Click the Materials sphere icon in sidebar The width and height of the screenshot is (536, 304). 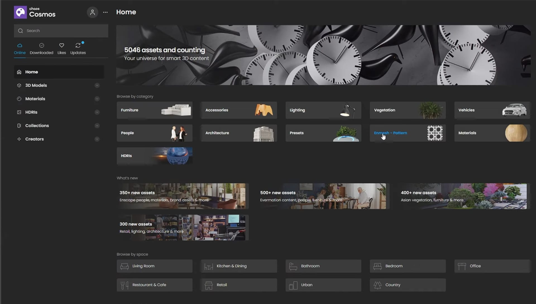[19, 99]
